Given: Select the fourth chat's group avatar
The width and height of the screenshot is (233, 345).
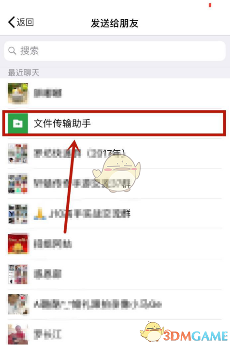Looking at the screenshot, I should (18, 184).
